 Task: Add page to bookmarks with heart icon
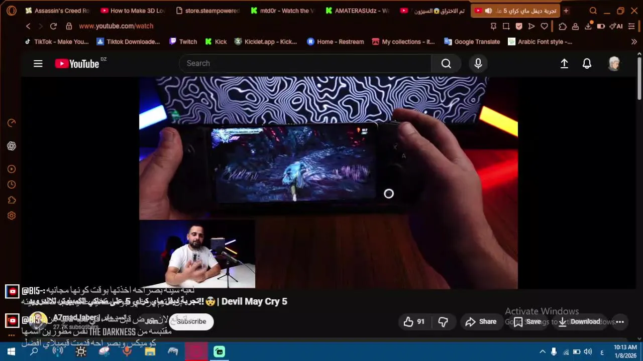(x=544, y=26)
